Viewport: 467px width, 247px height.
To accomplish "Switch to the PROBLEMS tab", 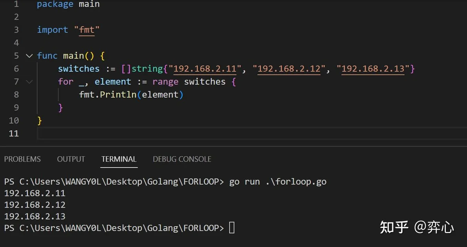I will (22, 159).
